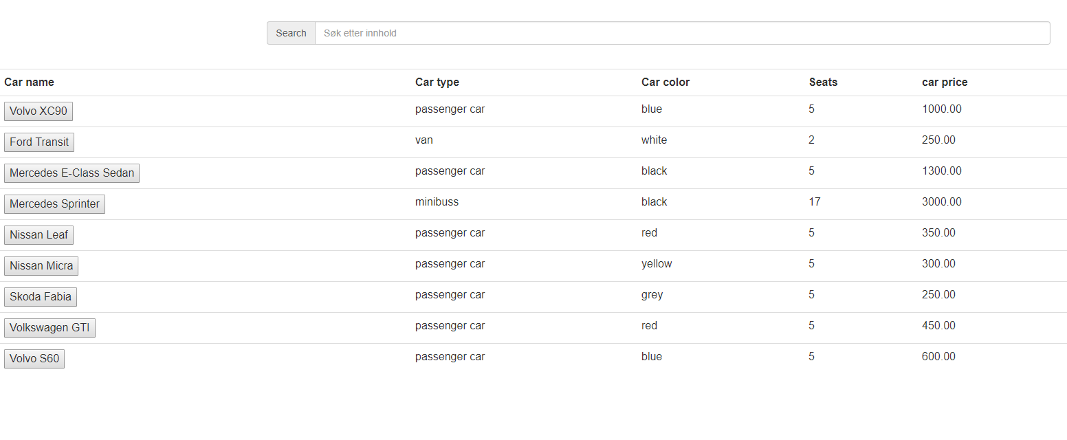Click the 'car price' column header
This screenshot has width=1067, height=440.
coord(945,82)
